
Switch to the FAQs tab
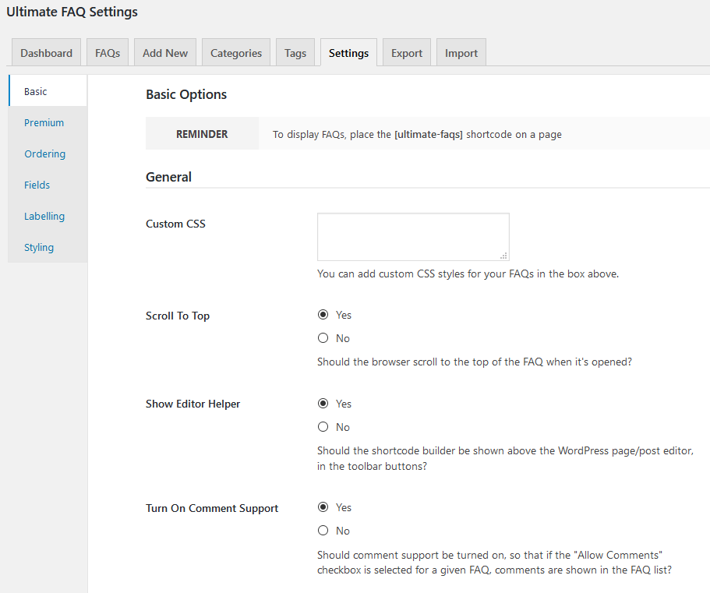pyautogui.click(x=108, y=53)
